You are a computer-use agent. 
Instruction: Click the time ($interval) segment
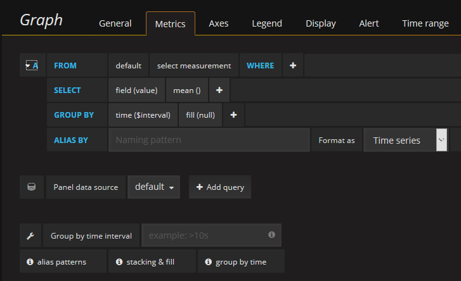pos(143,115)
